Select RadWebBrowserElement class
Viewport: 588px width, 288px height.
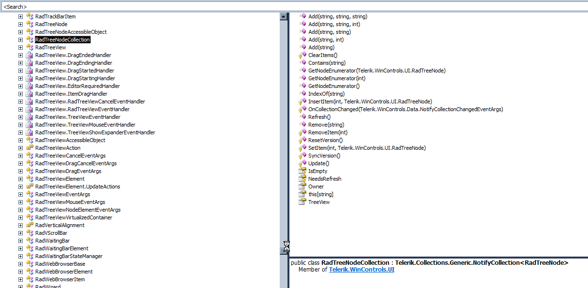(64, 272)
